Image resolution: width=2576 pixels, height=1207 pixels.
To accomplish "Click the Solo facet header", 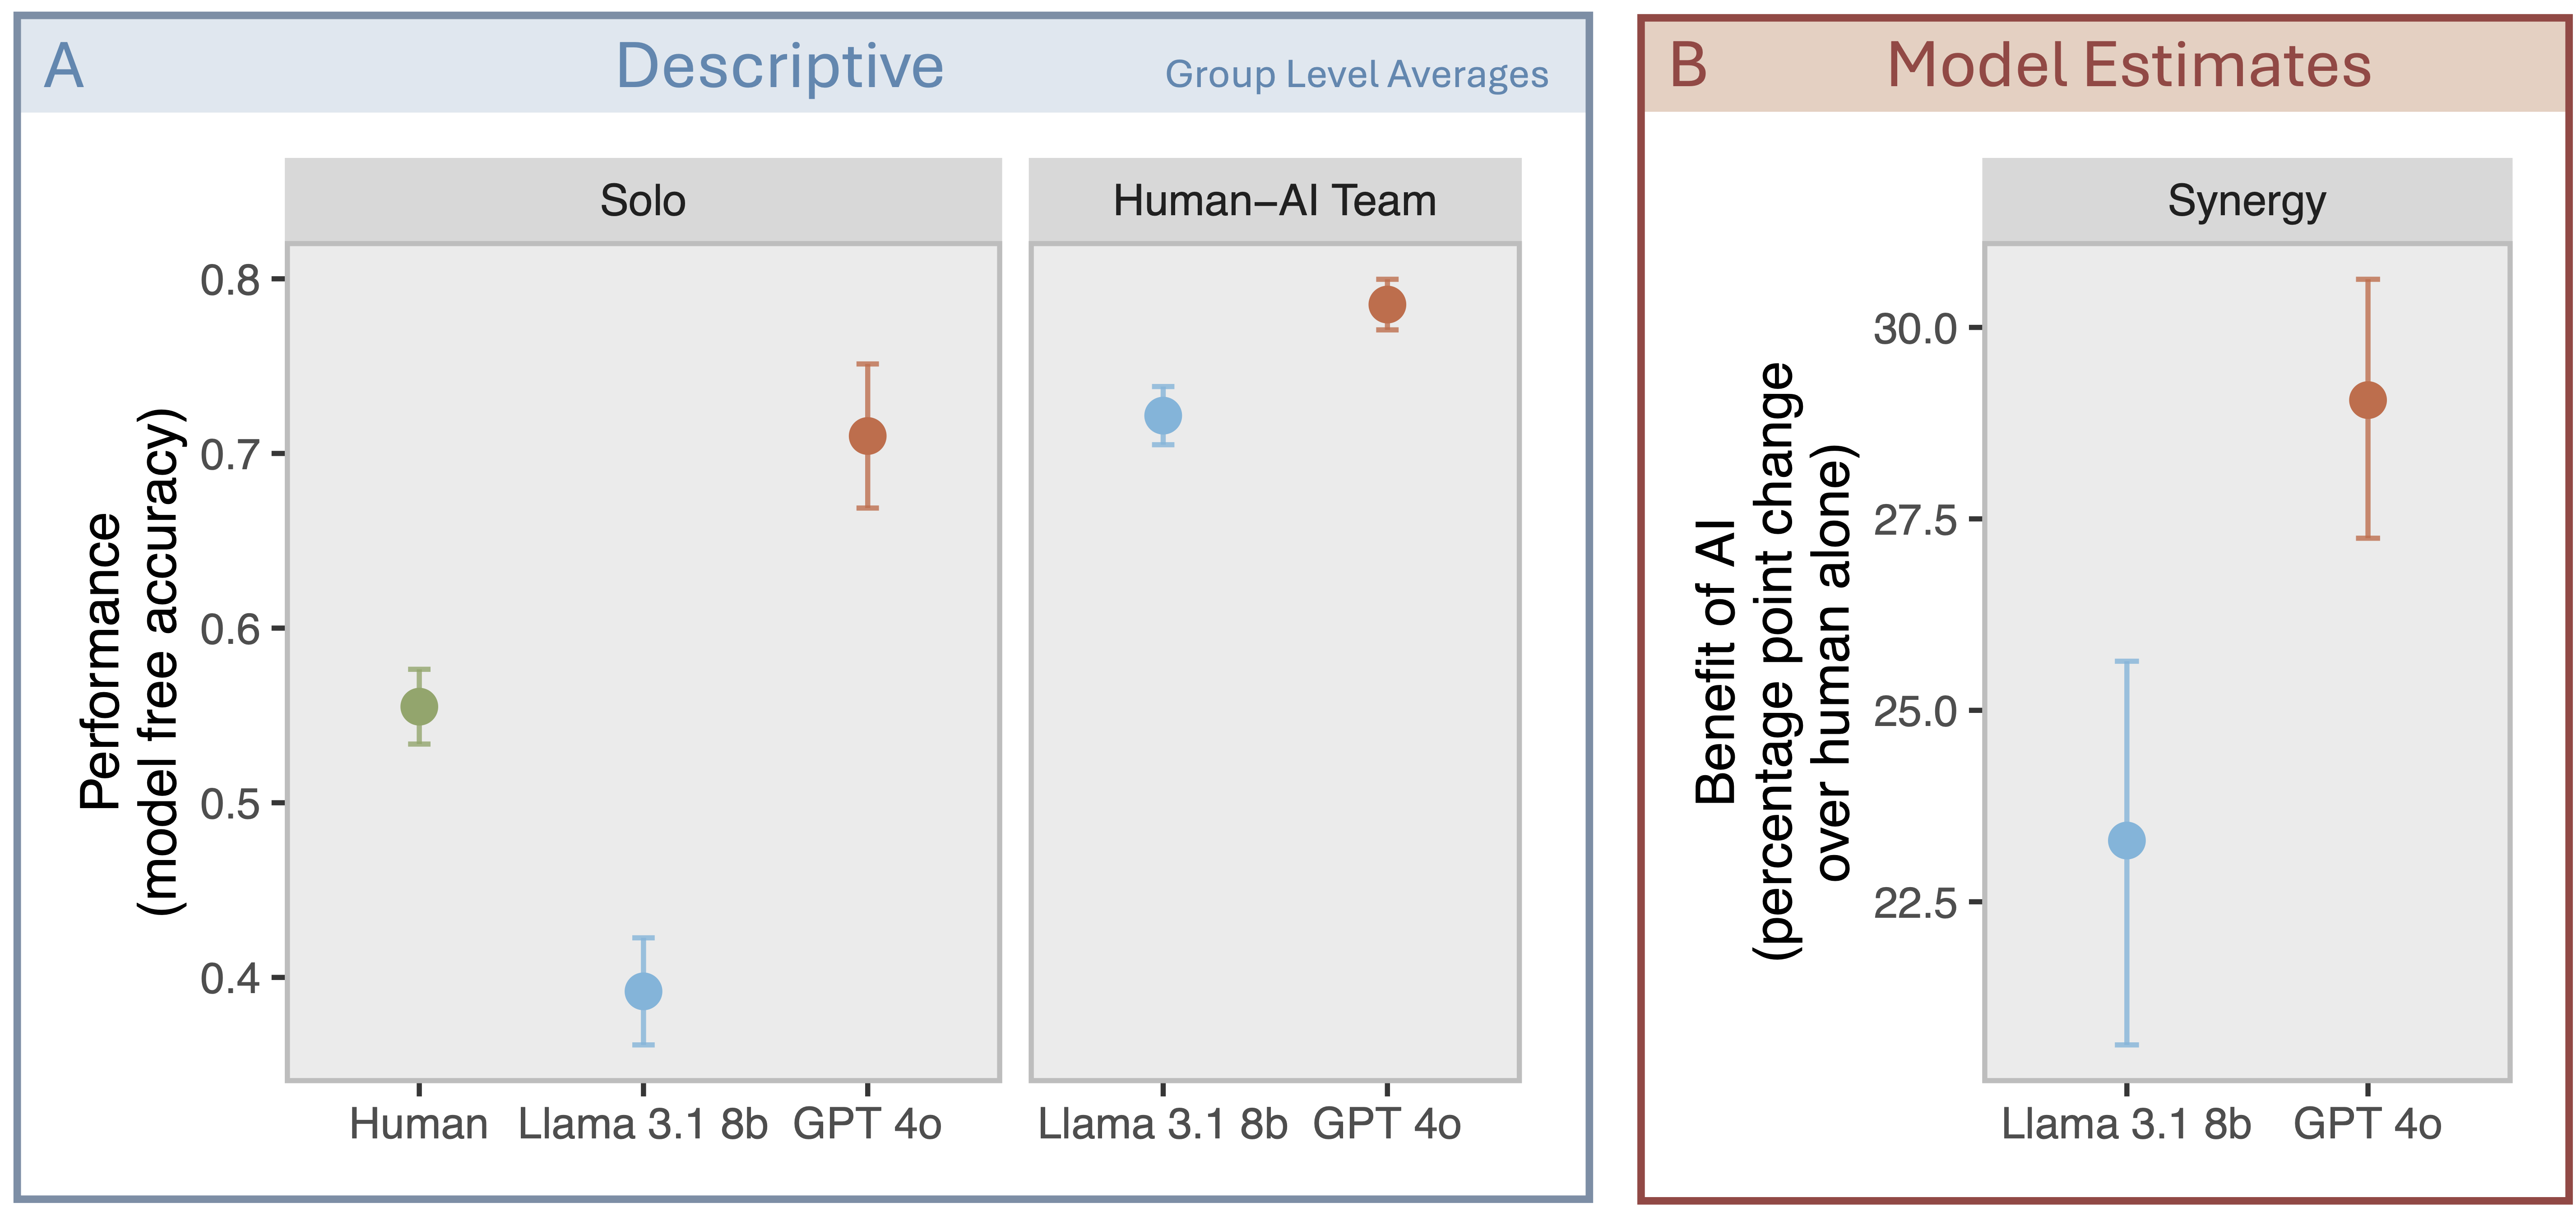I will click(x=643, y=201).
